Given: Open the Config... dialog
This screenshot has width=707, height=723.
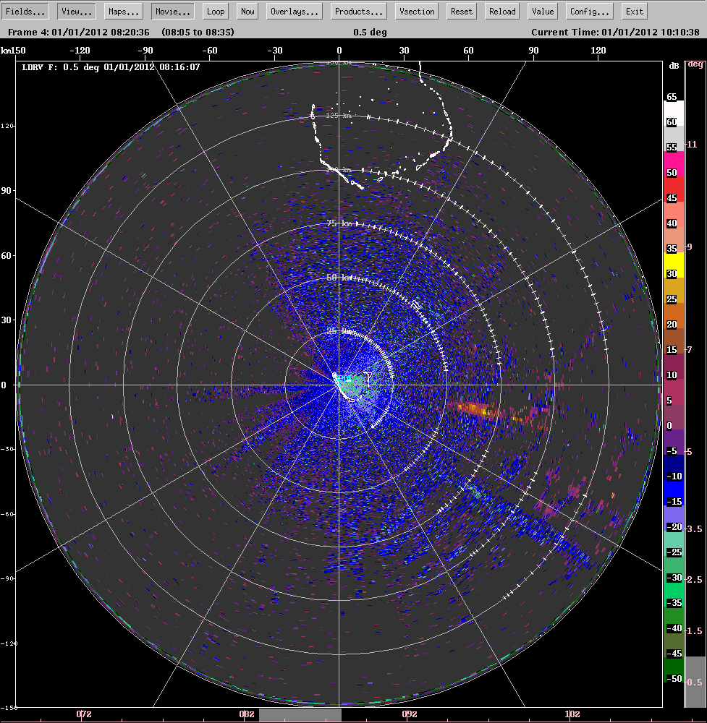Looking at the screenshot, I should click(x=590, y=12).
